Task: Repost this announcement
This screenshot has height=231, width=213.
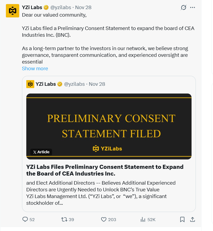Action: tap(64, 219)
